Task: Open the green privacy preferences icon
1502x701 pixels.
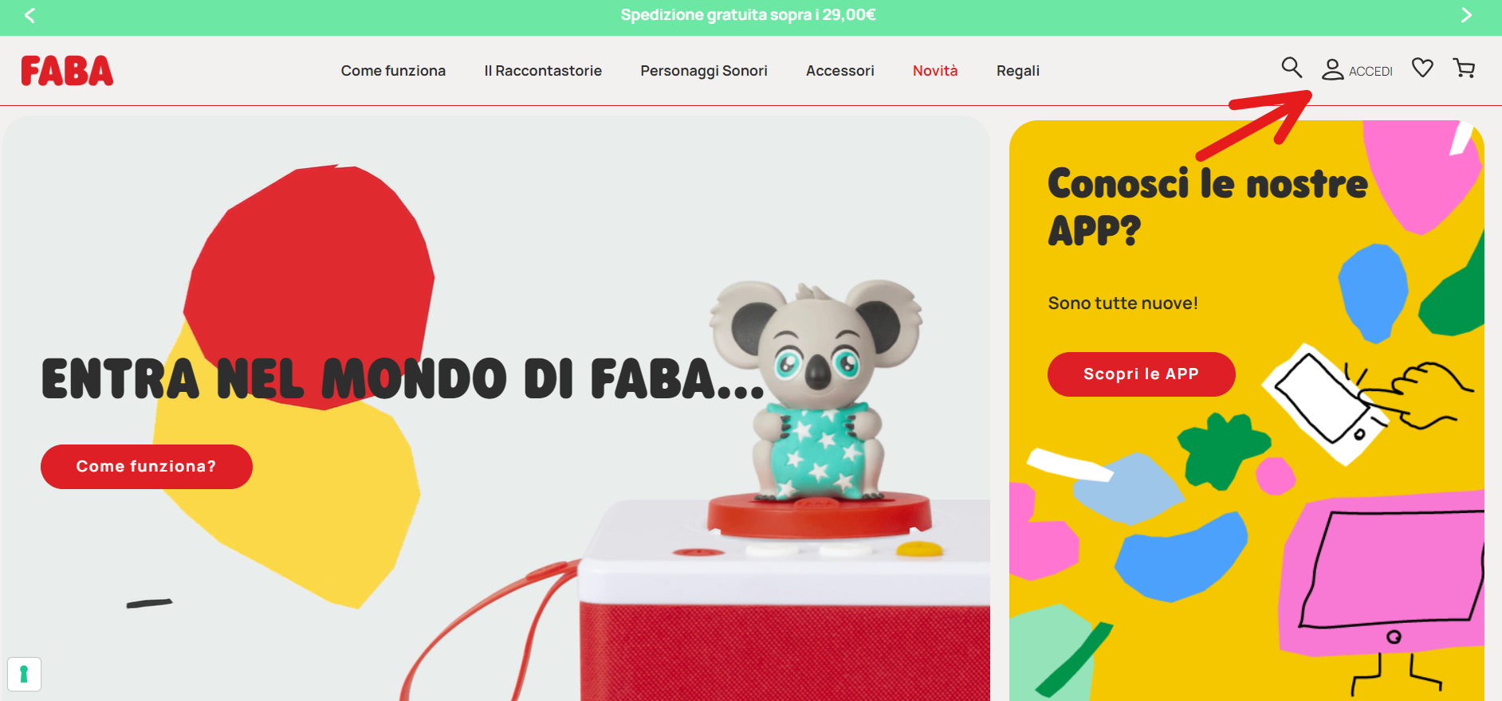Action: [24, 674]
